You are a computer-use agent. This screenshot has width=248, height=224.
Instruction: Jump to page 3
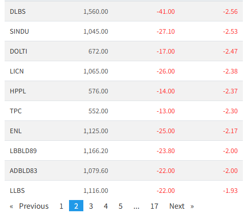[91, 206]
